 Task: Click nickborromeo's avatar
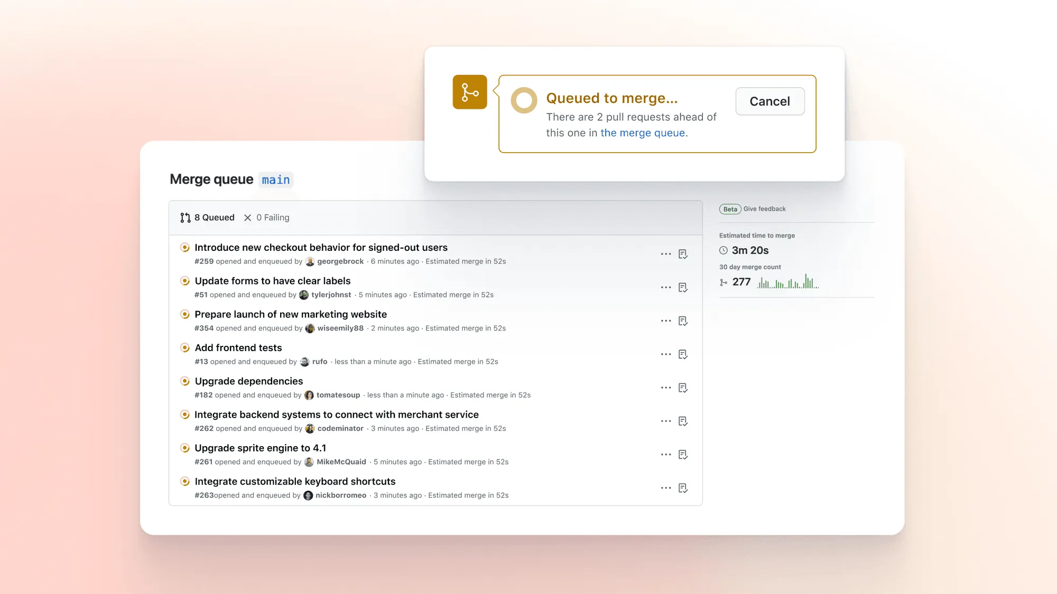[310, 495]
